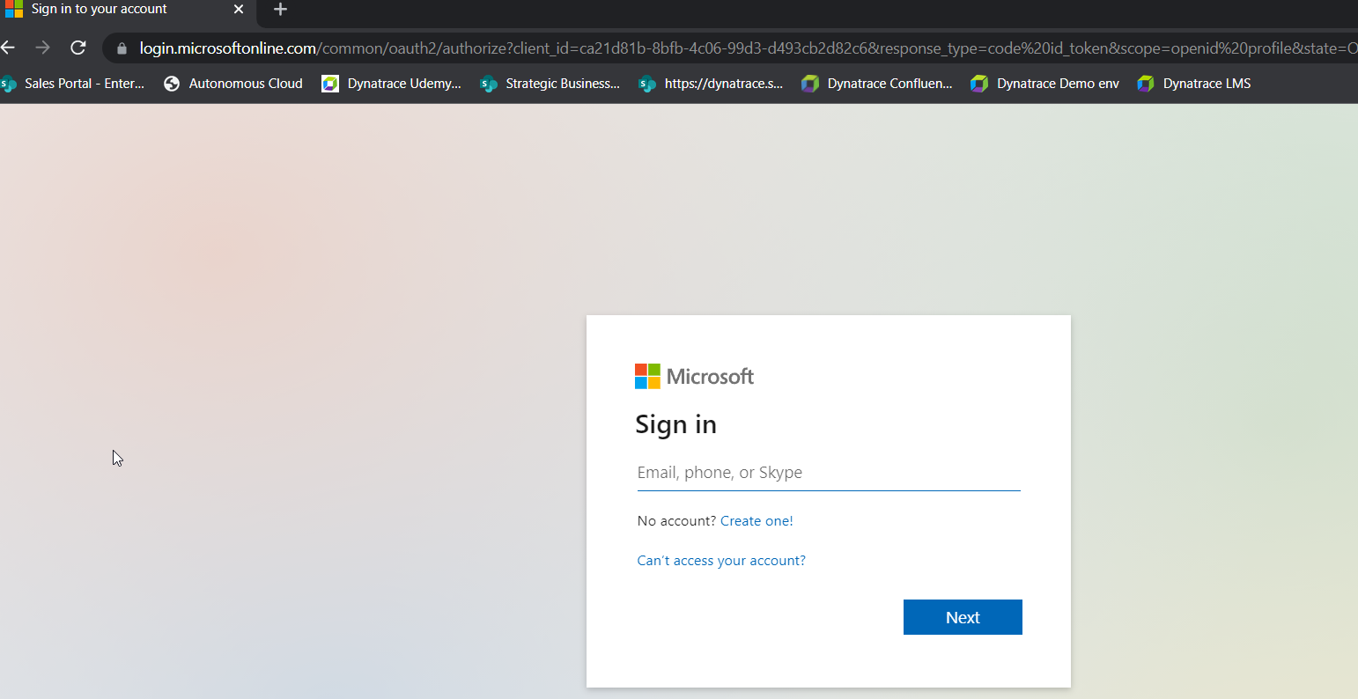Focus the Email, phone, or Skype field

click(x=828, y=473)
